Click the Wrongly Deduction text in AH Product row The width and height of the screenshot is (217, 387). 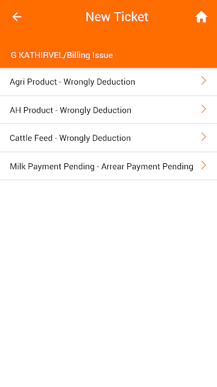(x=95, y=110)
